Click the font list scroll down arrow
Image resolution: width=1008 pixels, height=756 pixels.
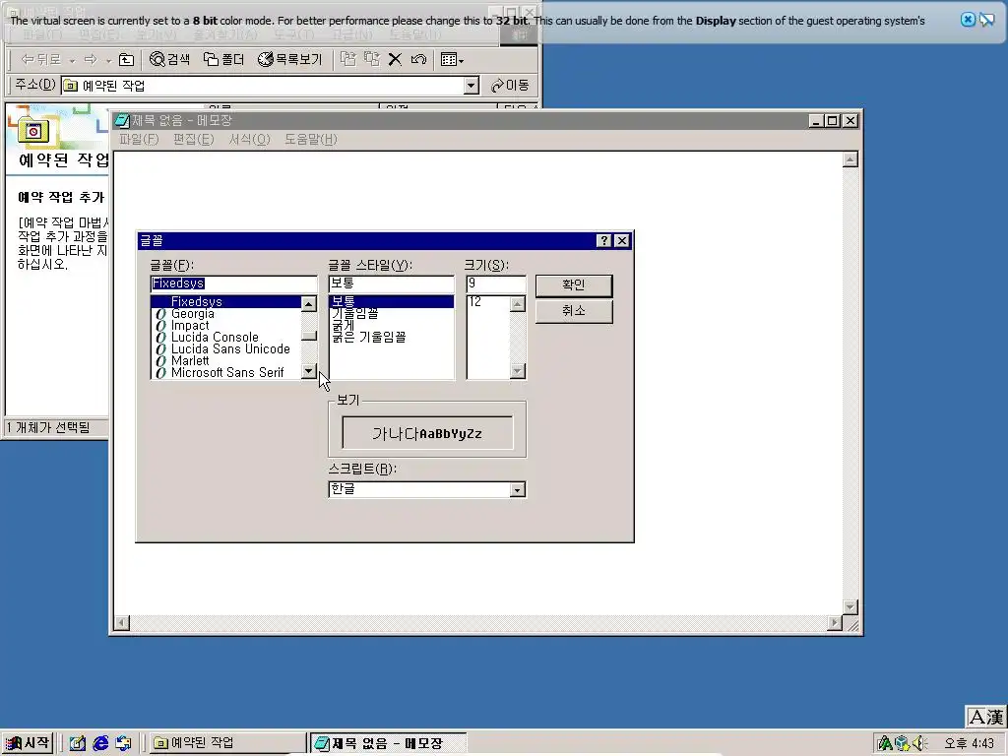tap(309, 371)
